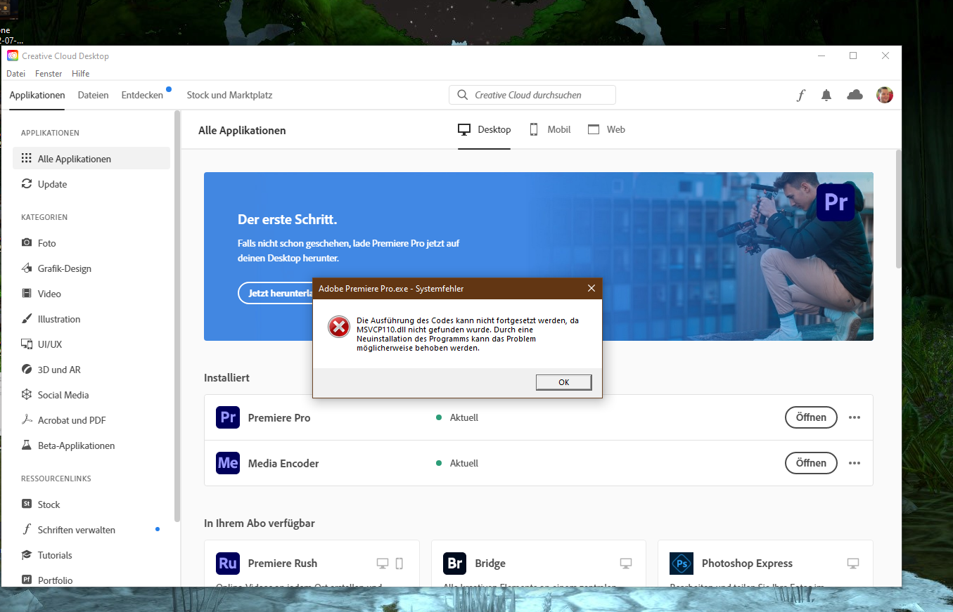
Task: Switch to the Web apps view
Action: 606,130
